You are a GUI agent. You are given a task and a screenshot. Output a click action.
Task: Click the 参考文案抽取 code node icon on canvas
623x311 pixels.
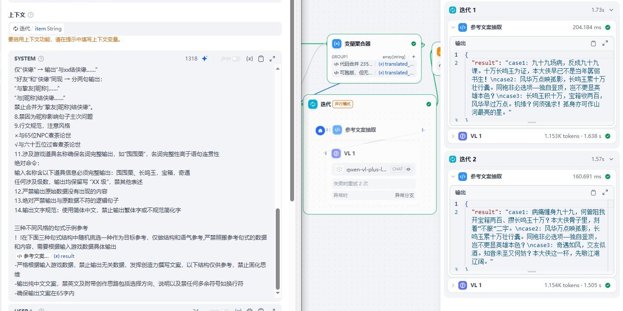pos(337,130)
